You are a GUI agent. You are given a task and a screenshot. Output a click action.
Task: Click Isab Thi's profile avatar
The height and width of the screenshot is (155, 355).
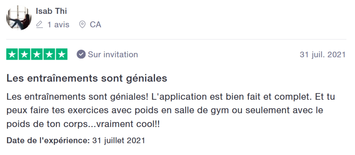coord(19,18)
